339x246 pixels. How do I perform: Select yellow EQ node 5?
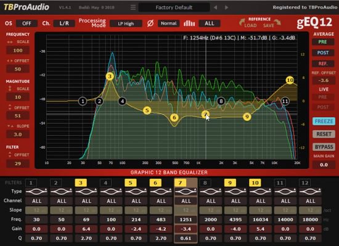point(147,110)
